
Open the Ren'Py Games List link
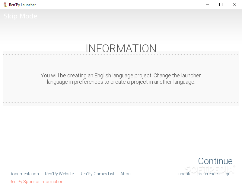(x=97, y=174)
